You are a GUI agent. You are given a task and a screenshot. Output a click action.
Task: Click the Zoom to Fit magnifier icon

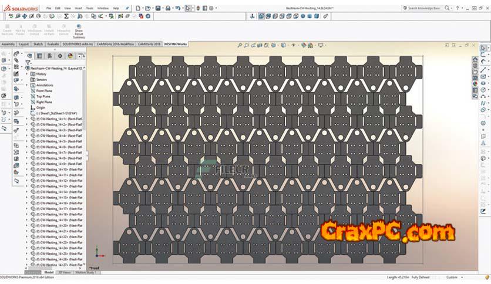point(240,45)
